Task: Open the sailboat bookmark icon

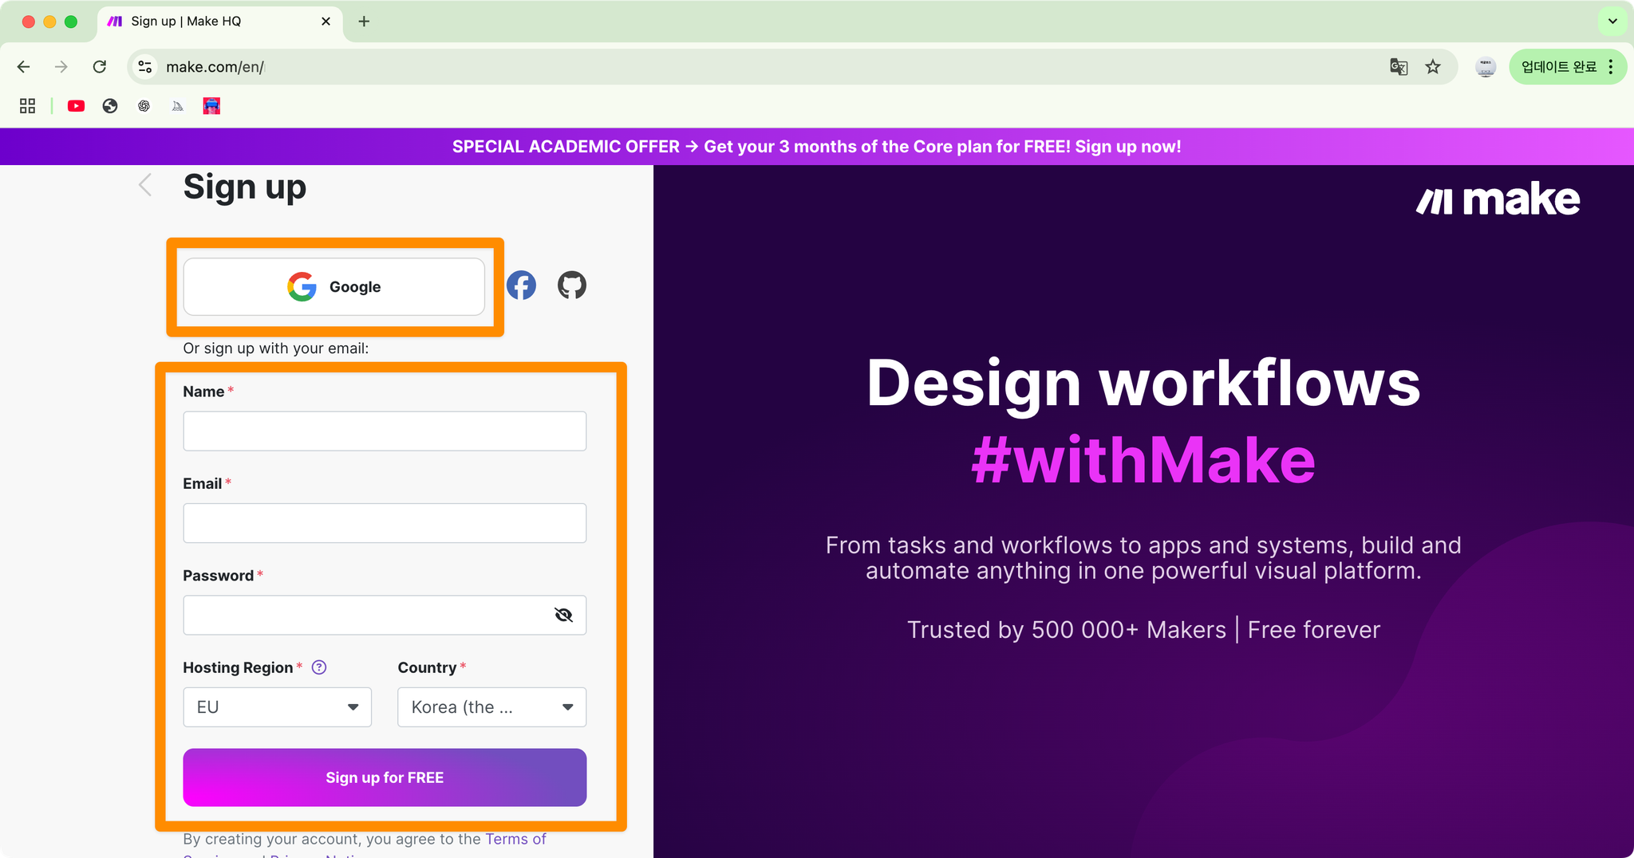Action: coord(178,106)
